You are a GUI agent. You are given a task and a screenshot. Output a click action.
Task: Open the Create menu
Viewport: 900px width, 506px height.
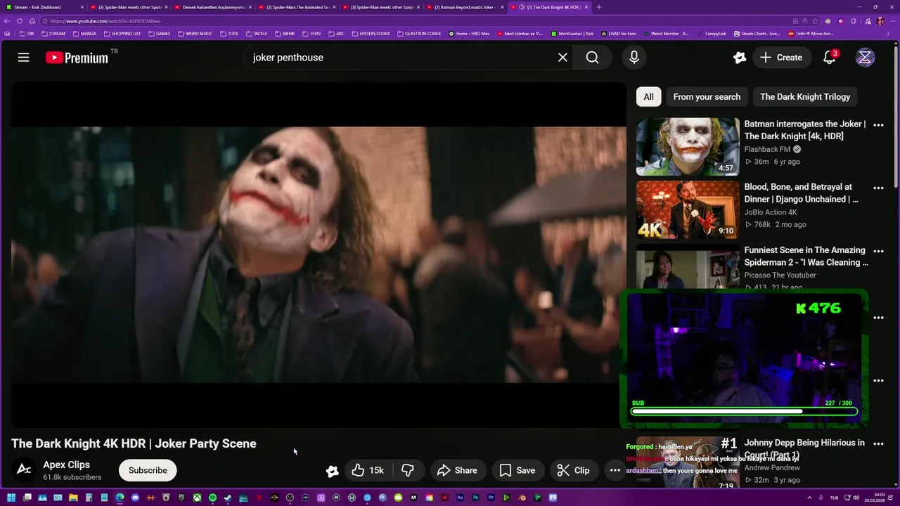[x=780, y=58]
